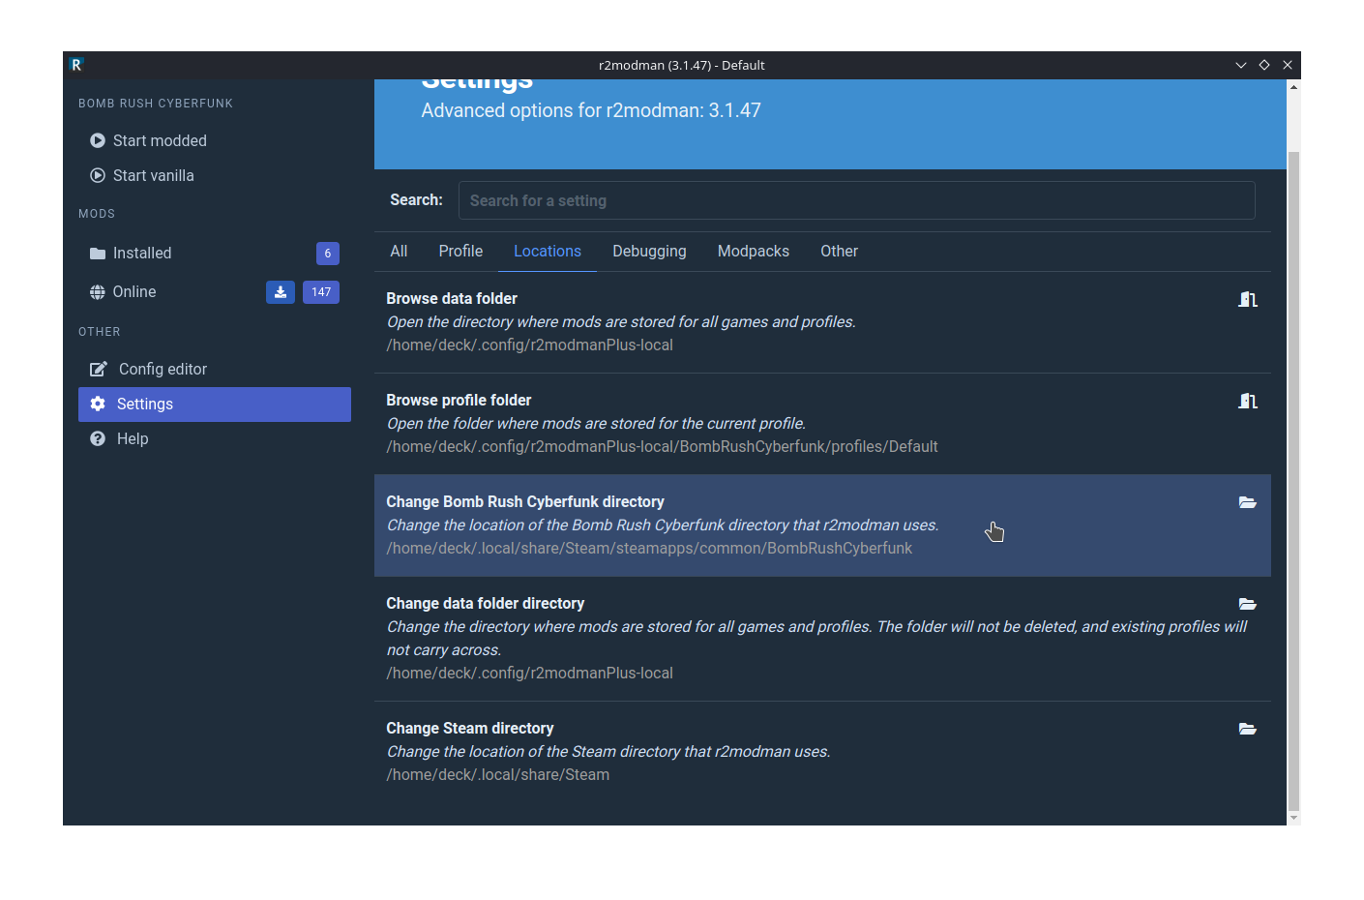Click the Help question mark icon
The height and width of the screenshot is (900, 1364).
click(x=98, y=438)
